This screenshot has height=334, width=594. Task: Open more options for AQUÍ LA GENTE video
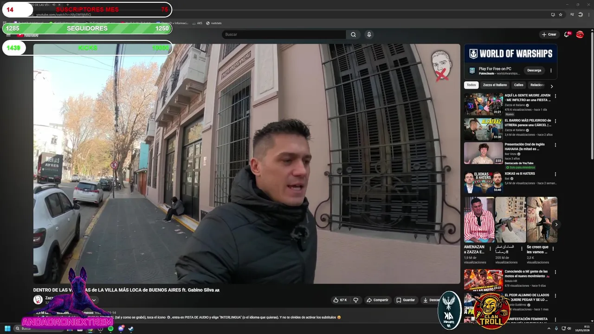(555, 96)
